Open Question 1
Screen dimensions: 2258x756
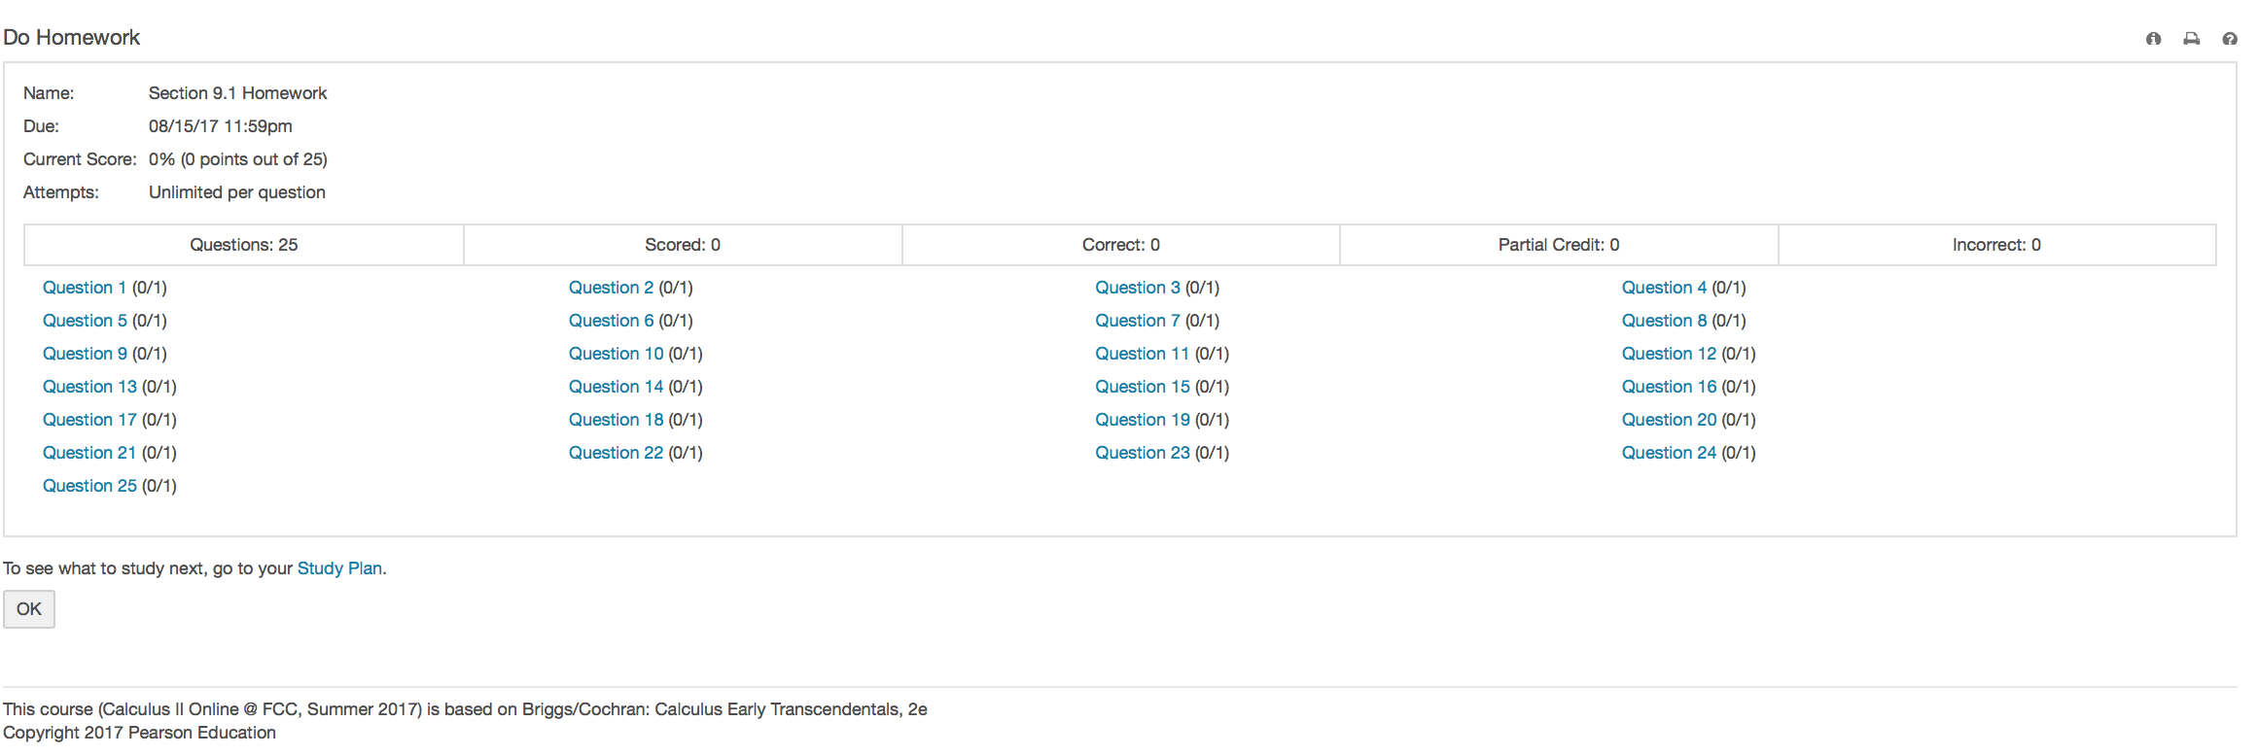coord(85,288)
